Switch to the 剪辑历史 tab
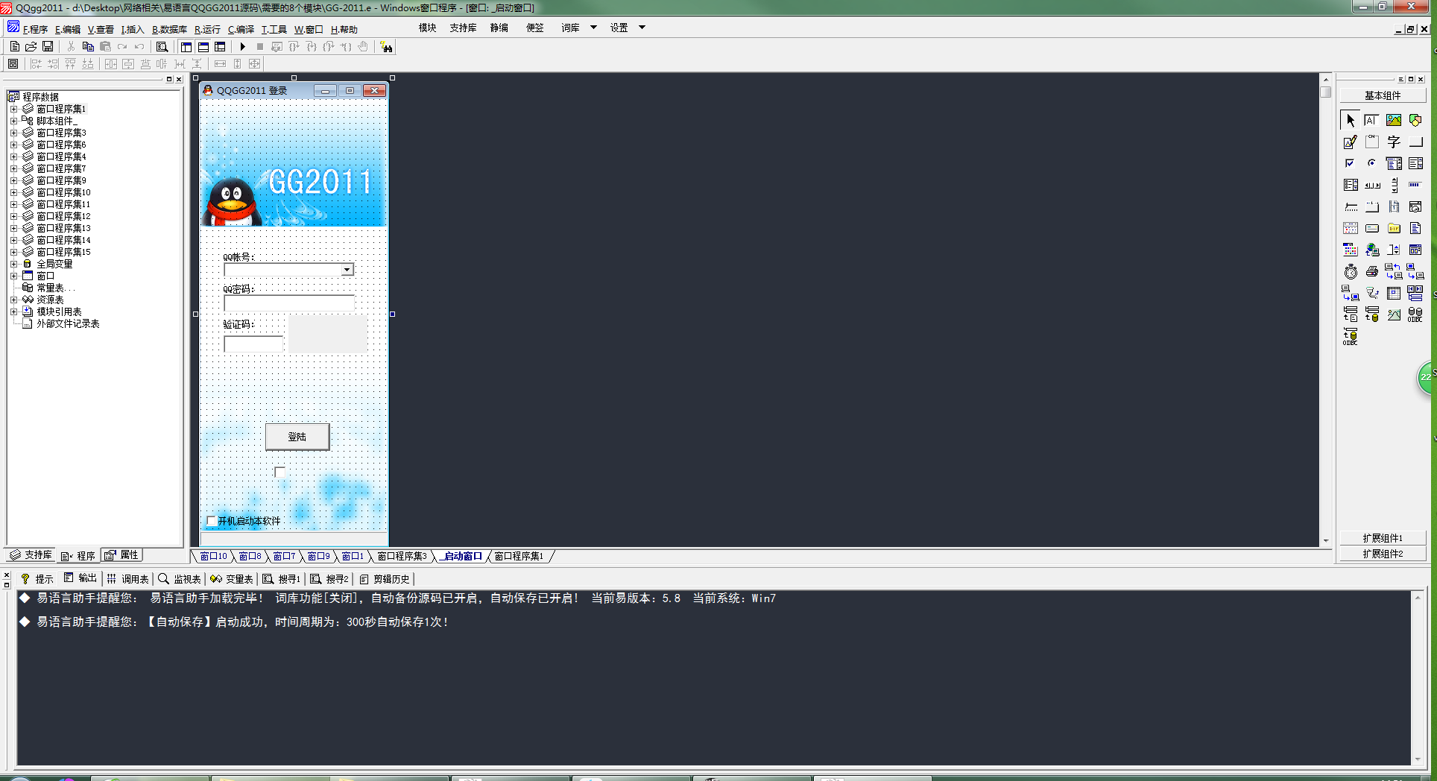The width and height of the screenshot is (1437, 781). tap(385, 579)
